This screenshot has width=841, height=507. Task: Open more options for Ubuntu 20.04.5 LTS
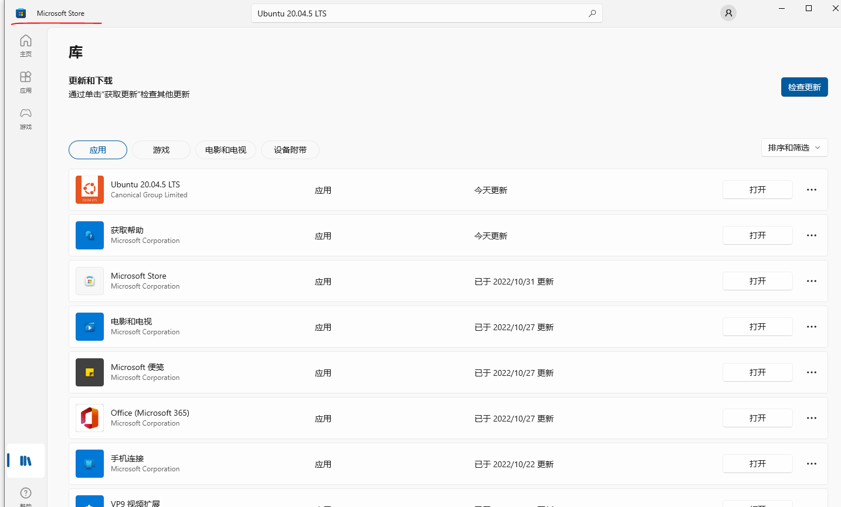pyautogui.click(x=812, y=190)
